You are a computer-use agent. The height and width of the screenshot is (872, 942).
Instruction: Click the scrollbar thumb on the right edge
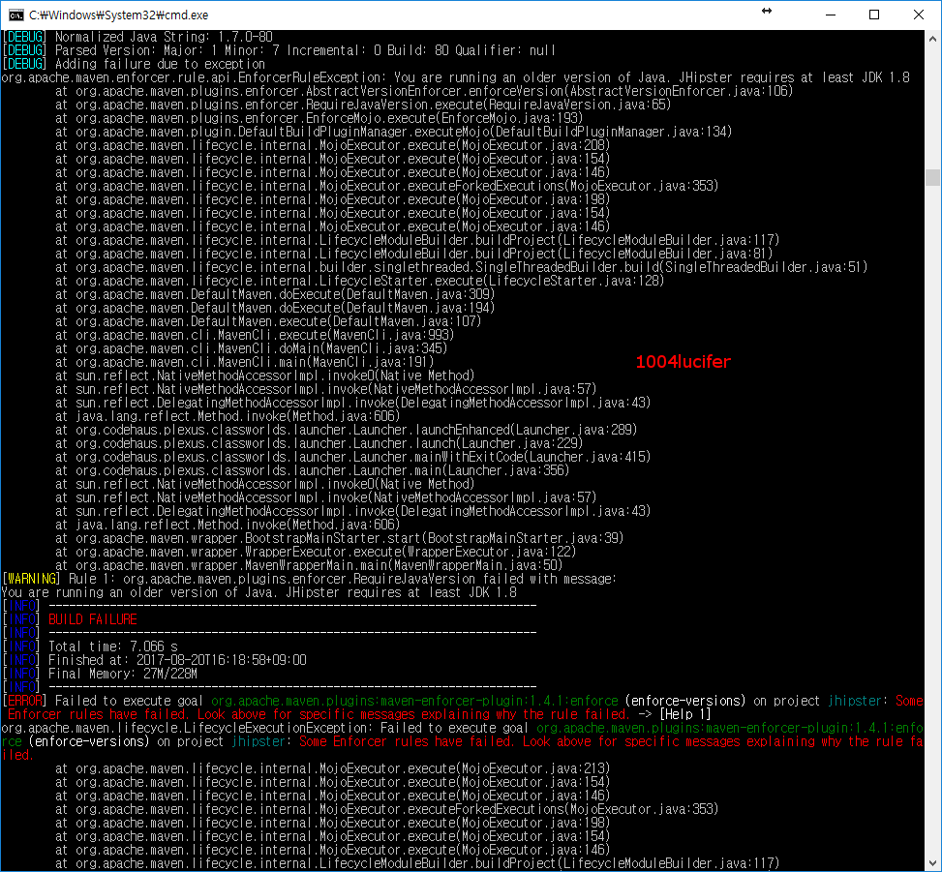click(930, 177)
